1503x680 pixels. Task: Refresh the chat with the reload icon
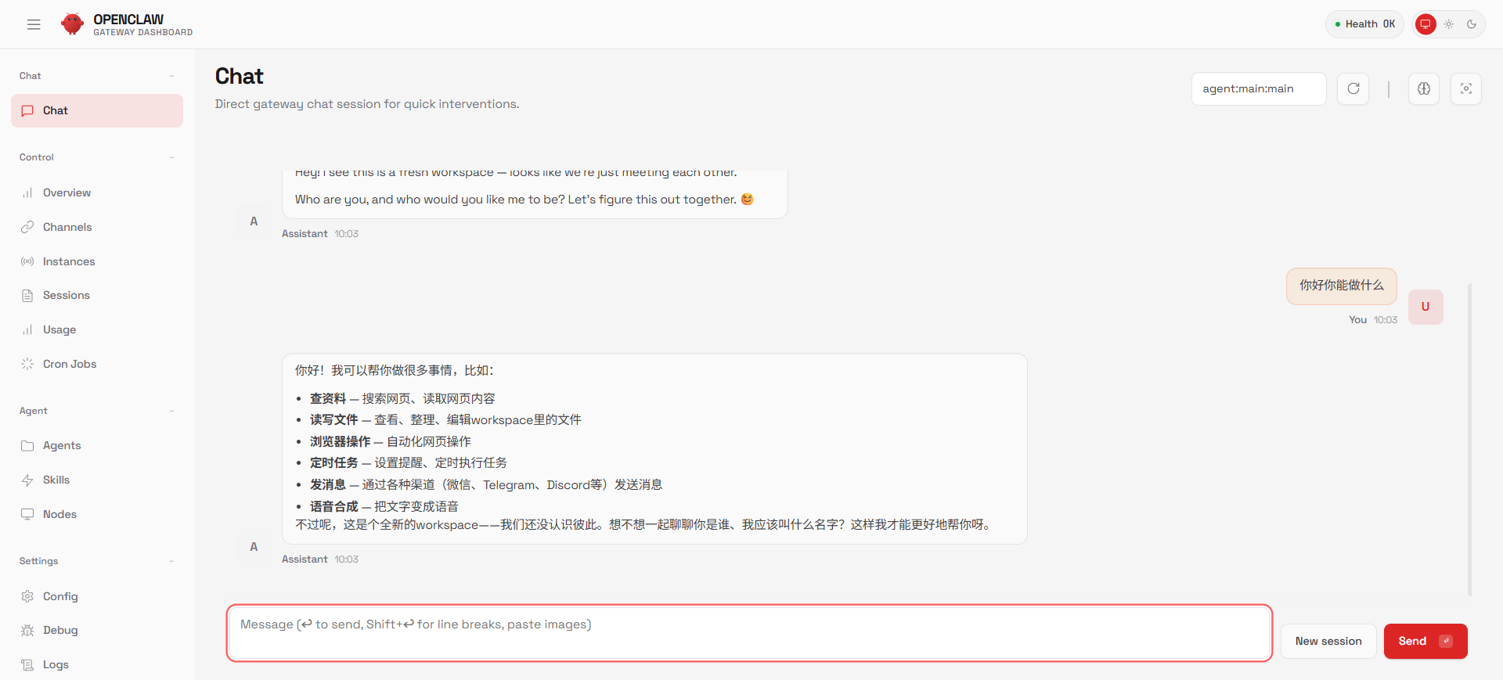(x=1353, y=88)
